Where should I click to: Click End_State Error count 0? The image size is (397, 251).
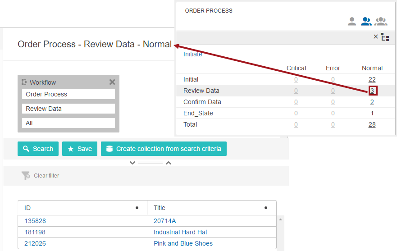point(333,113)
